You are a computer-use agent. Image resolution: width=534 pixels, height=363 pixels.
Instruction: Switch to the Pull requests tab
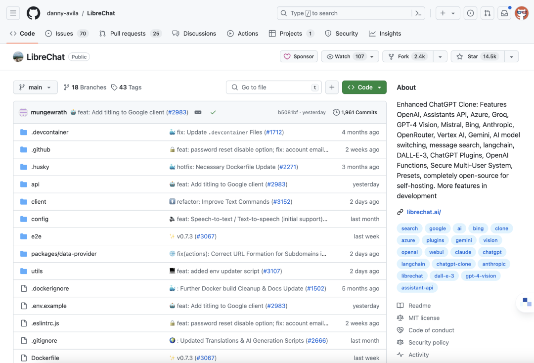pos(131,33)
